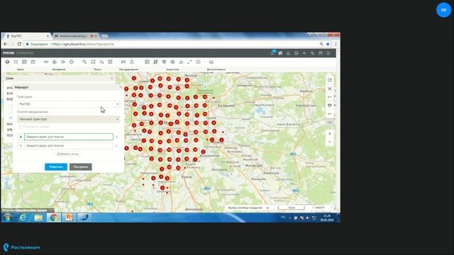The image size is (454, 255).
Task: Focus the point B address input
Action: pos(69,146)
